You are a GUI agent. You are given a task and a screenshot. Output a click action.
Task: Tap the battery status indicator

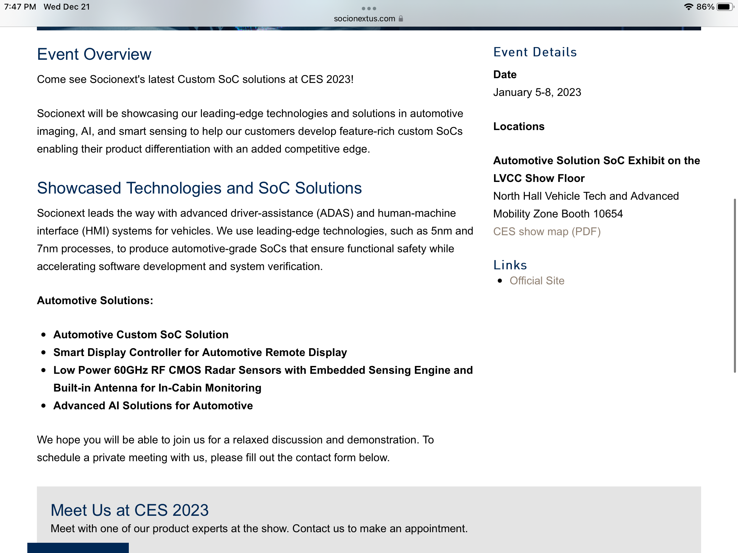tap(725, 7)
